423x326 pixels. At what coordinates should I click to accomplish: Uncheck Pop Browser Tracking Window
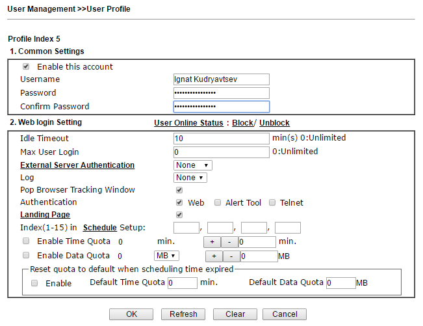179,190
